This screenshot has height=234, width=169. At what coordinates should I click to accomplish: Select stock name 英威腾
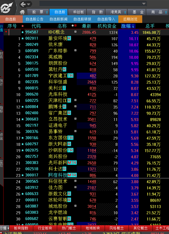pos(55,57)
